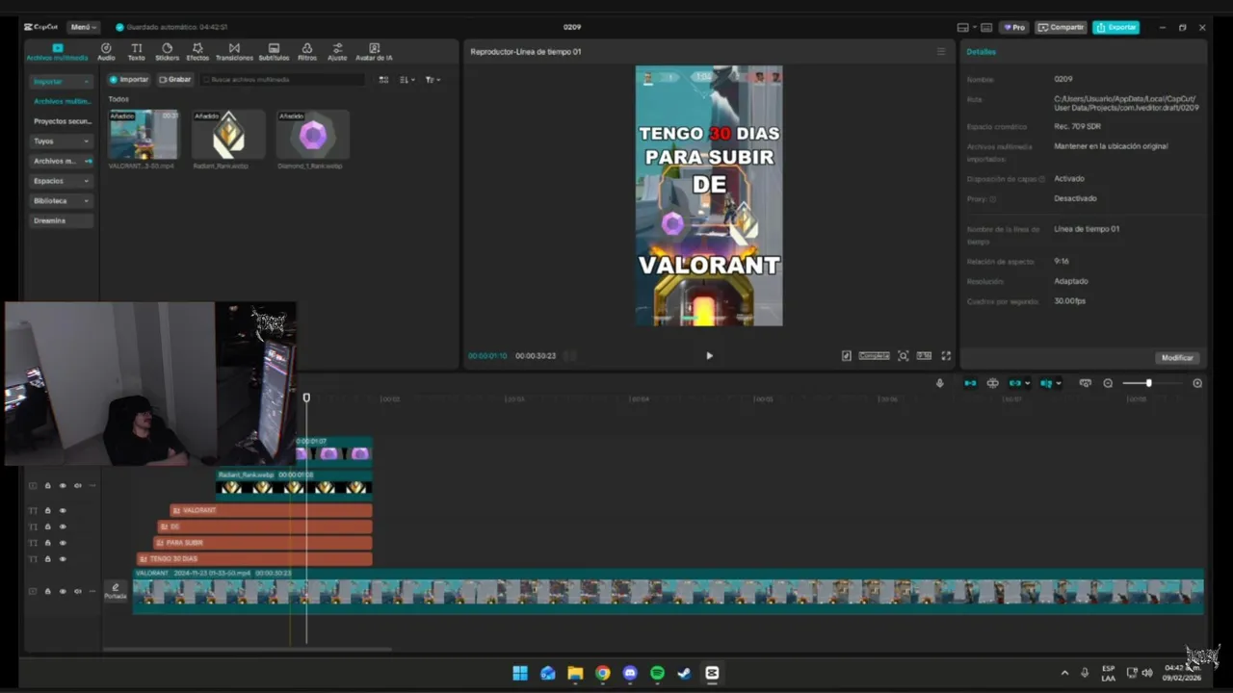Play the preview video
1233x693 pixels.
pos(709,356)
